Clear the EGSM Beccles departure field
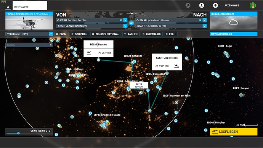 pos(121,20)
